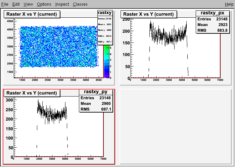Click the RMS 883.8 row in rastxy_px stats
The width and height of the screenshot is (235, 167).
click(x=213, y=30)
